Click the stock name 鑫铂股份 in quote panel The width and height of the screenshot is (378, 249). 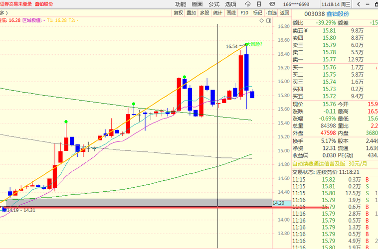(338, 14)
